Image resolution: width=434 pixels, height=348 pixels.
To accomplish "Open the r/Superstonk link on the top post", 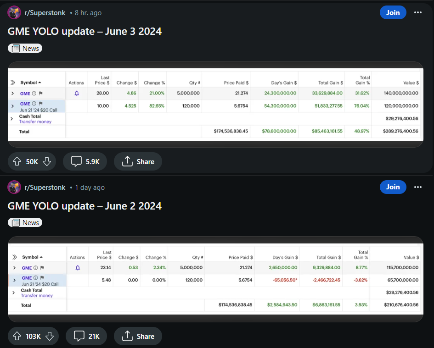I will click(x=45, y=13).
